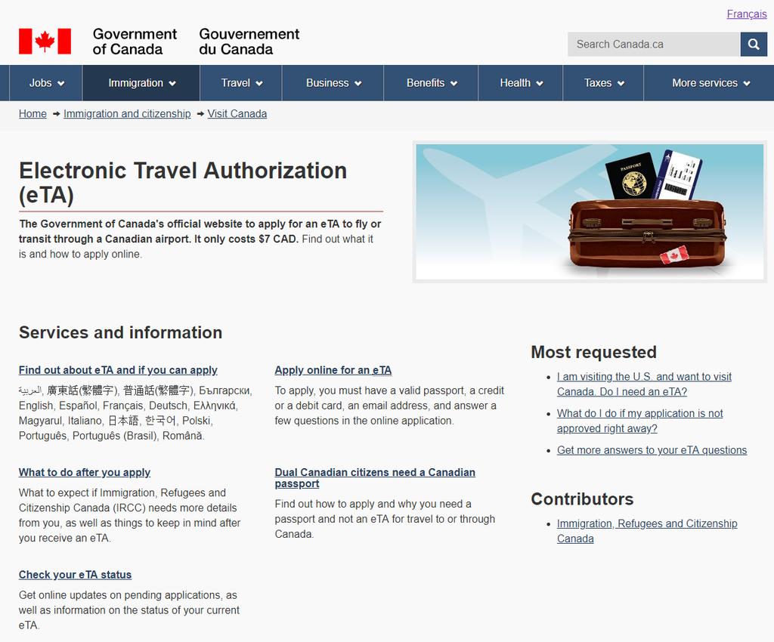
Task: Open Get more answers to eTA questions
Action: [652, 450]
